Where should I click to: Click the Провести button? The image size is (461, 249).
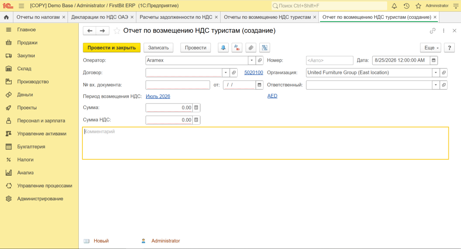coord(195,48)
